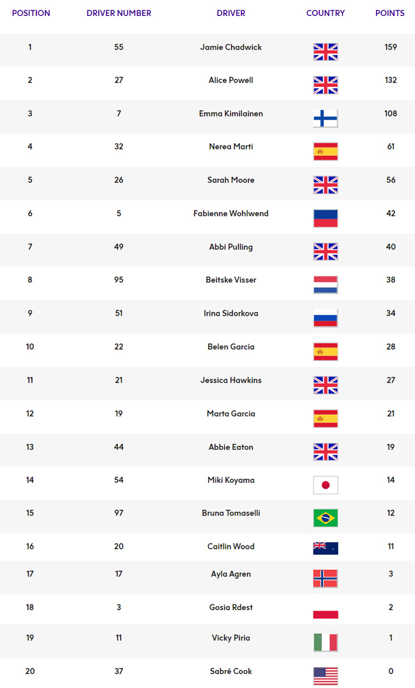Click the Liechtenstein flag for Fabienne Wohlwend

point(326,218)
